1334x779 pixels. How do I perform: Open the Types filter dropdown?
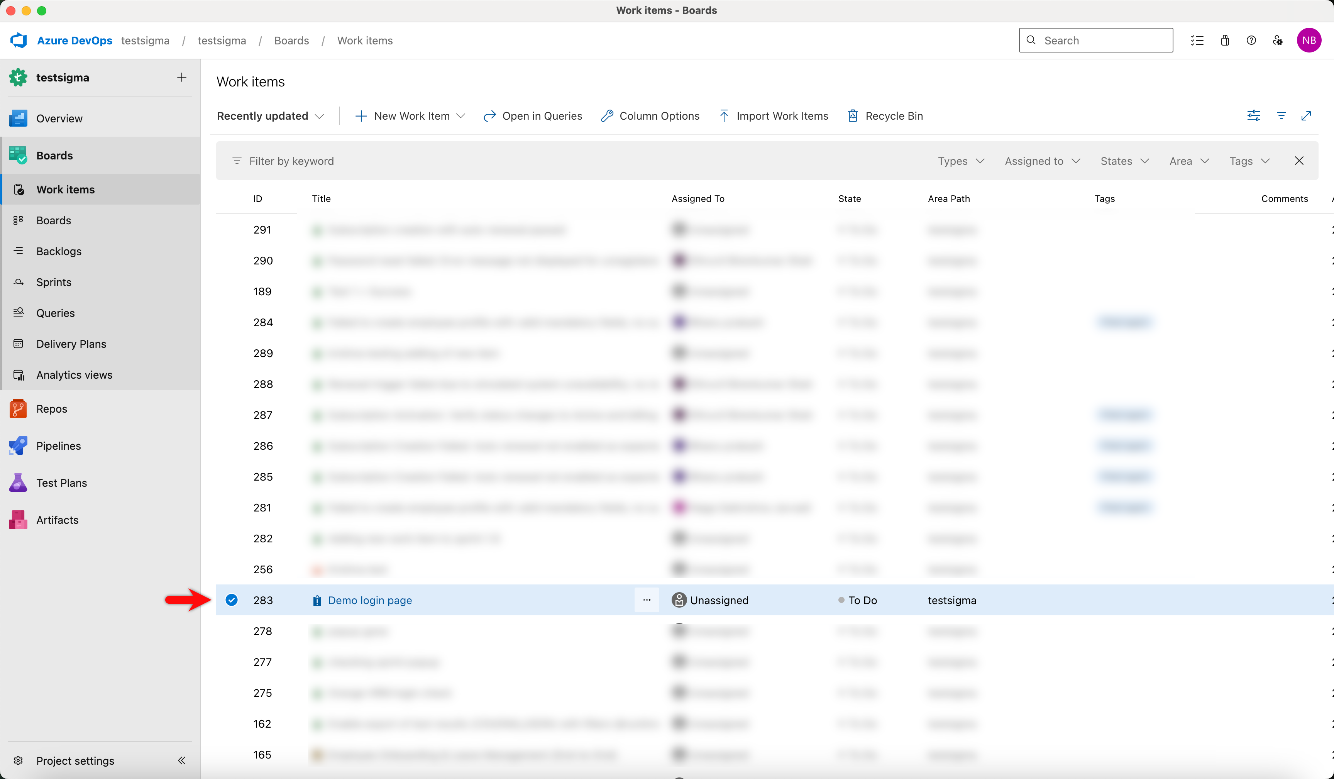[960, 161]
